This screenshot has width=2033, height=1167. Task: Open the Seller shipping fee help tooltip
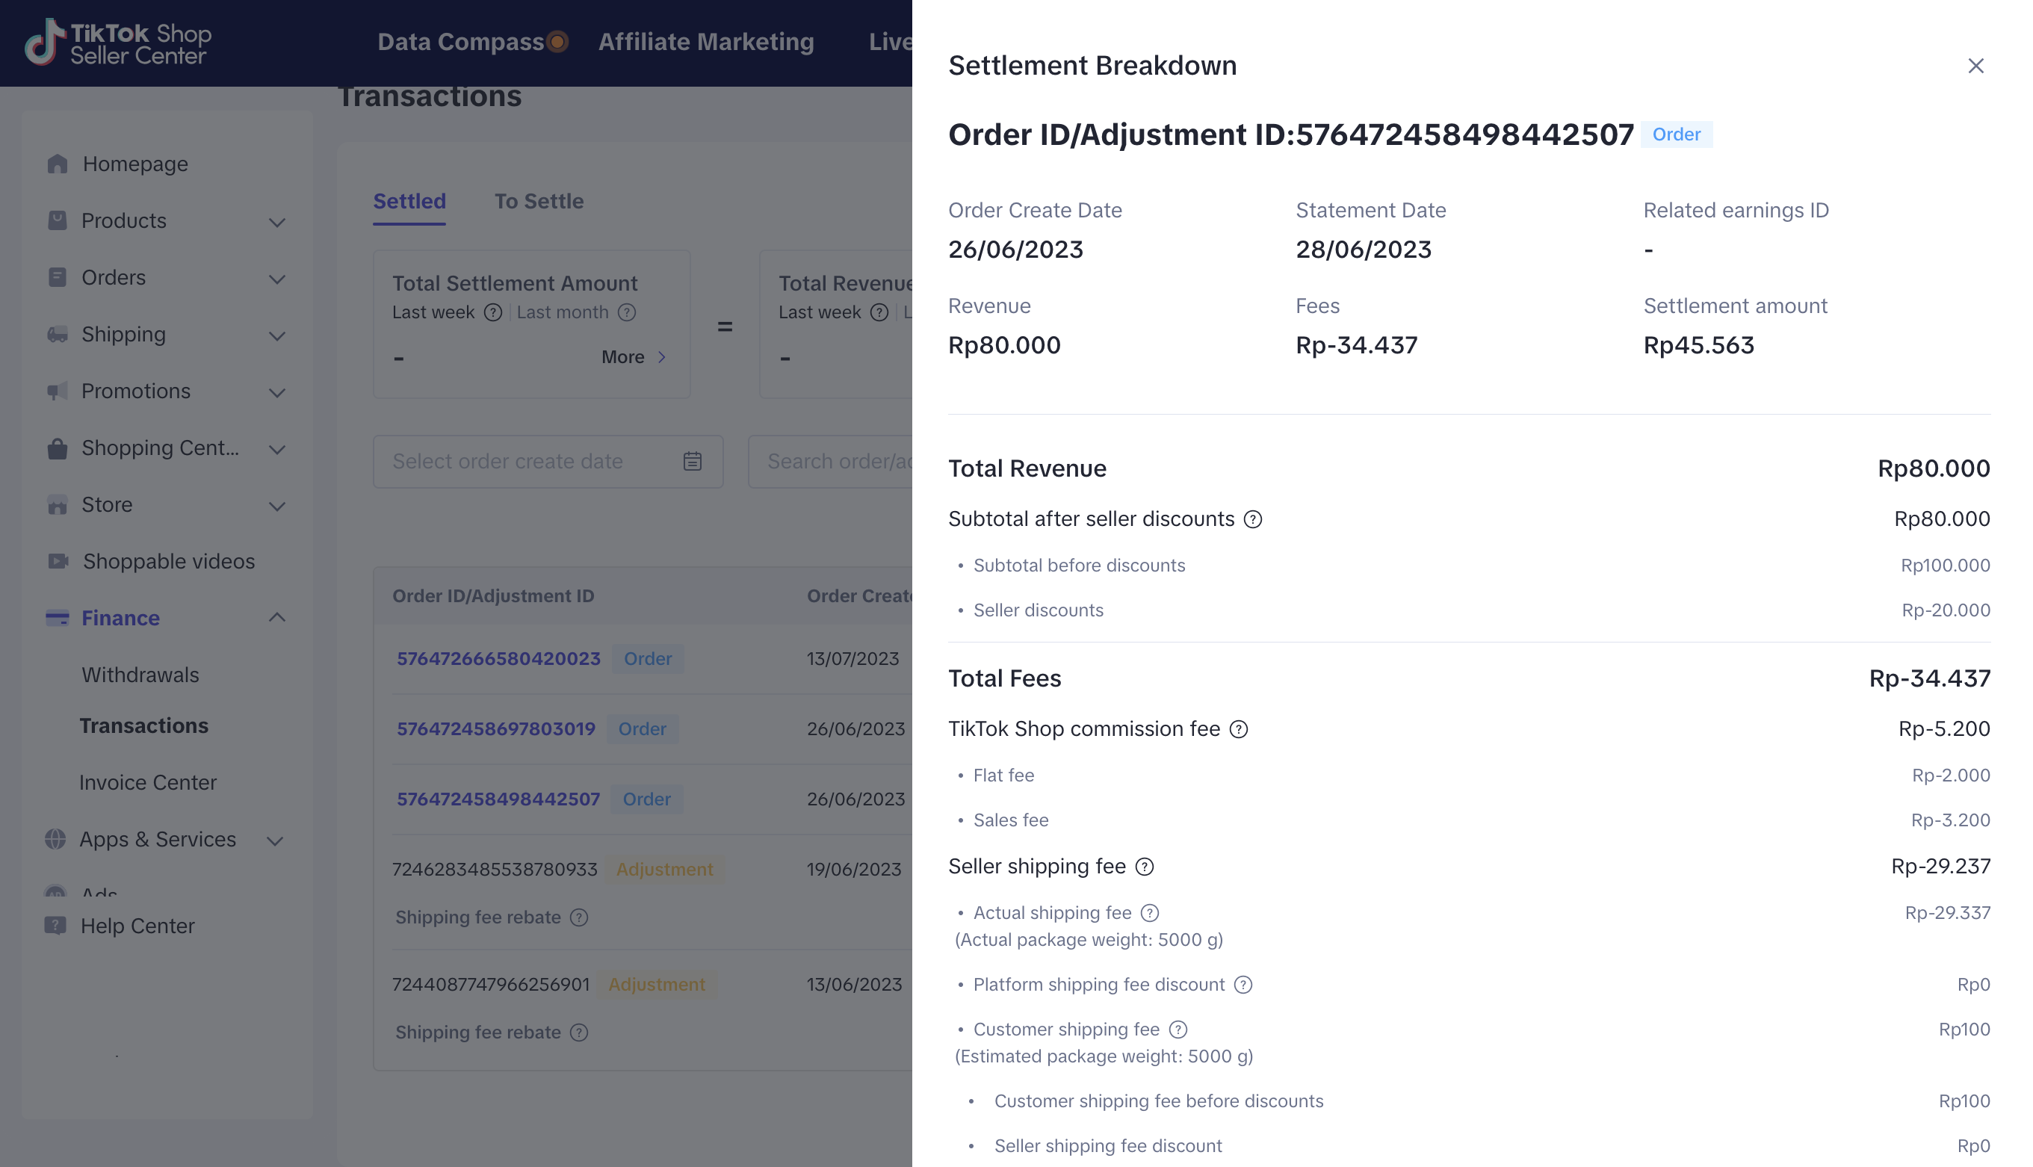[1145, 867]
